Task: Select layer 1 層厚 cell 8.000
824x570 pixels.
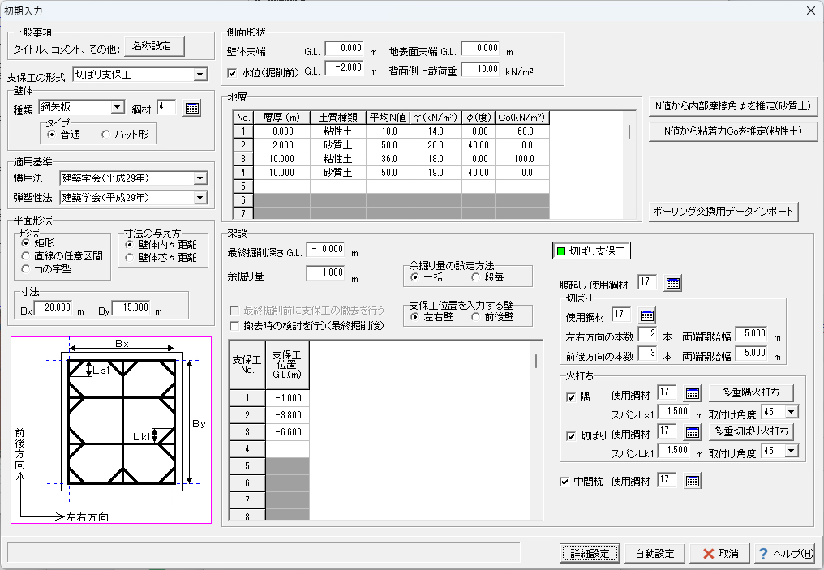Action: tap(282, 131)
